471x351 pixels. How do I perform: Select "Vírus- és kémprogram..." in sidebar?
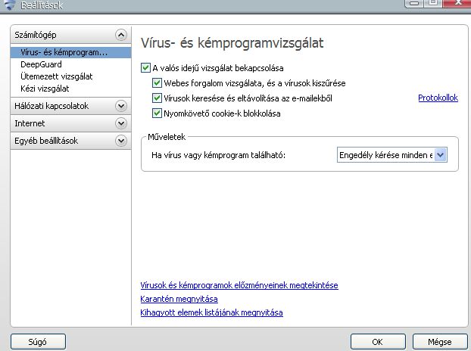click(70, 52)
